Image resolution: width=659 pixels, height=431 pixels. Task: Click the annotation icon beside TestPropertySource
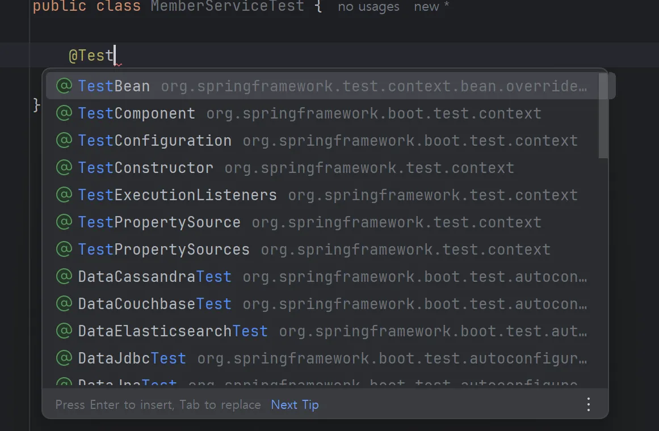tap(64, 222)
